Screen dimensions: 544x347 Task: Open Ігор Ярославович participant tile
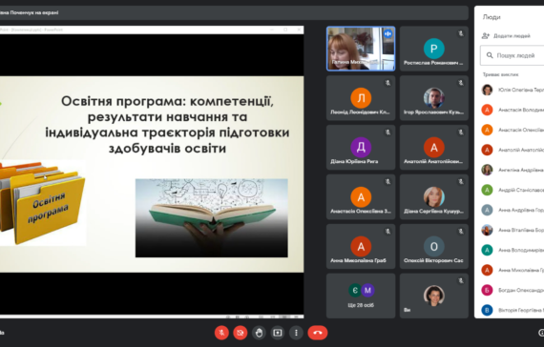tap(433, 98)
